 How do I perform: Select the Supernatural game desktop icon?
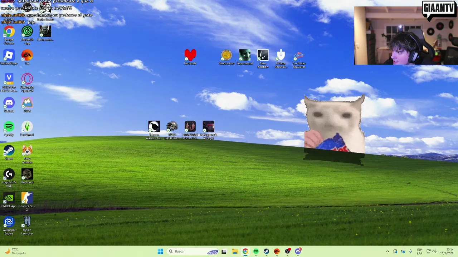click(x=245, y=57)
